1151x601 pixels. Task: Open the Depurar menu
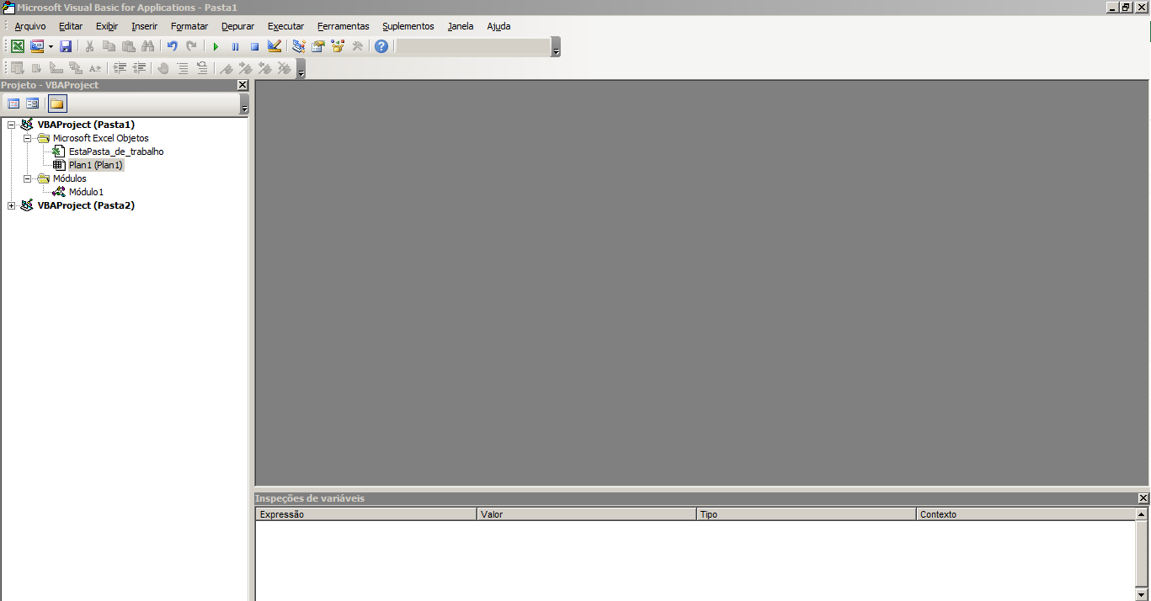pyautogui.click(x=237, y=26)
